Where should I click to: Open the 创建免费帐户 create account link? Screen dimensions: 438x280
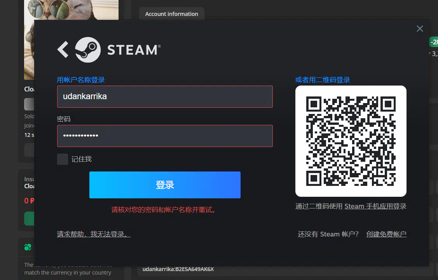point(386,234)
